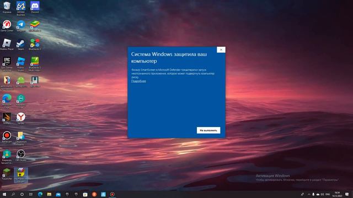353x198 pixels.
Task: Open the Windows Start menu
Action: point(4,194)
